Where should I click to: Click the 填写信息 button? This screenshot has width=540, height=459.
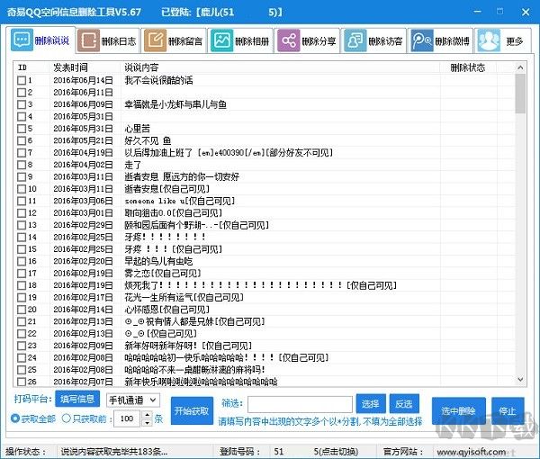(77, 399)
